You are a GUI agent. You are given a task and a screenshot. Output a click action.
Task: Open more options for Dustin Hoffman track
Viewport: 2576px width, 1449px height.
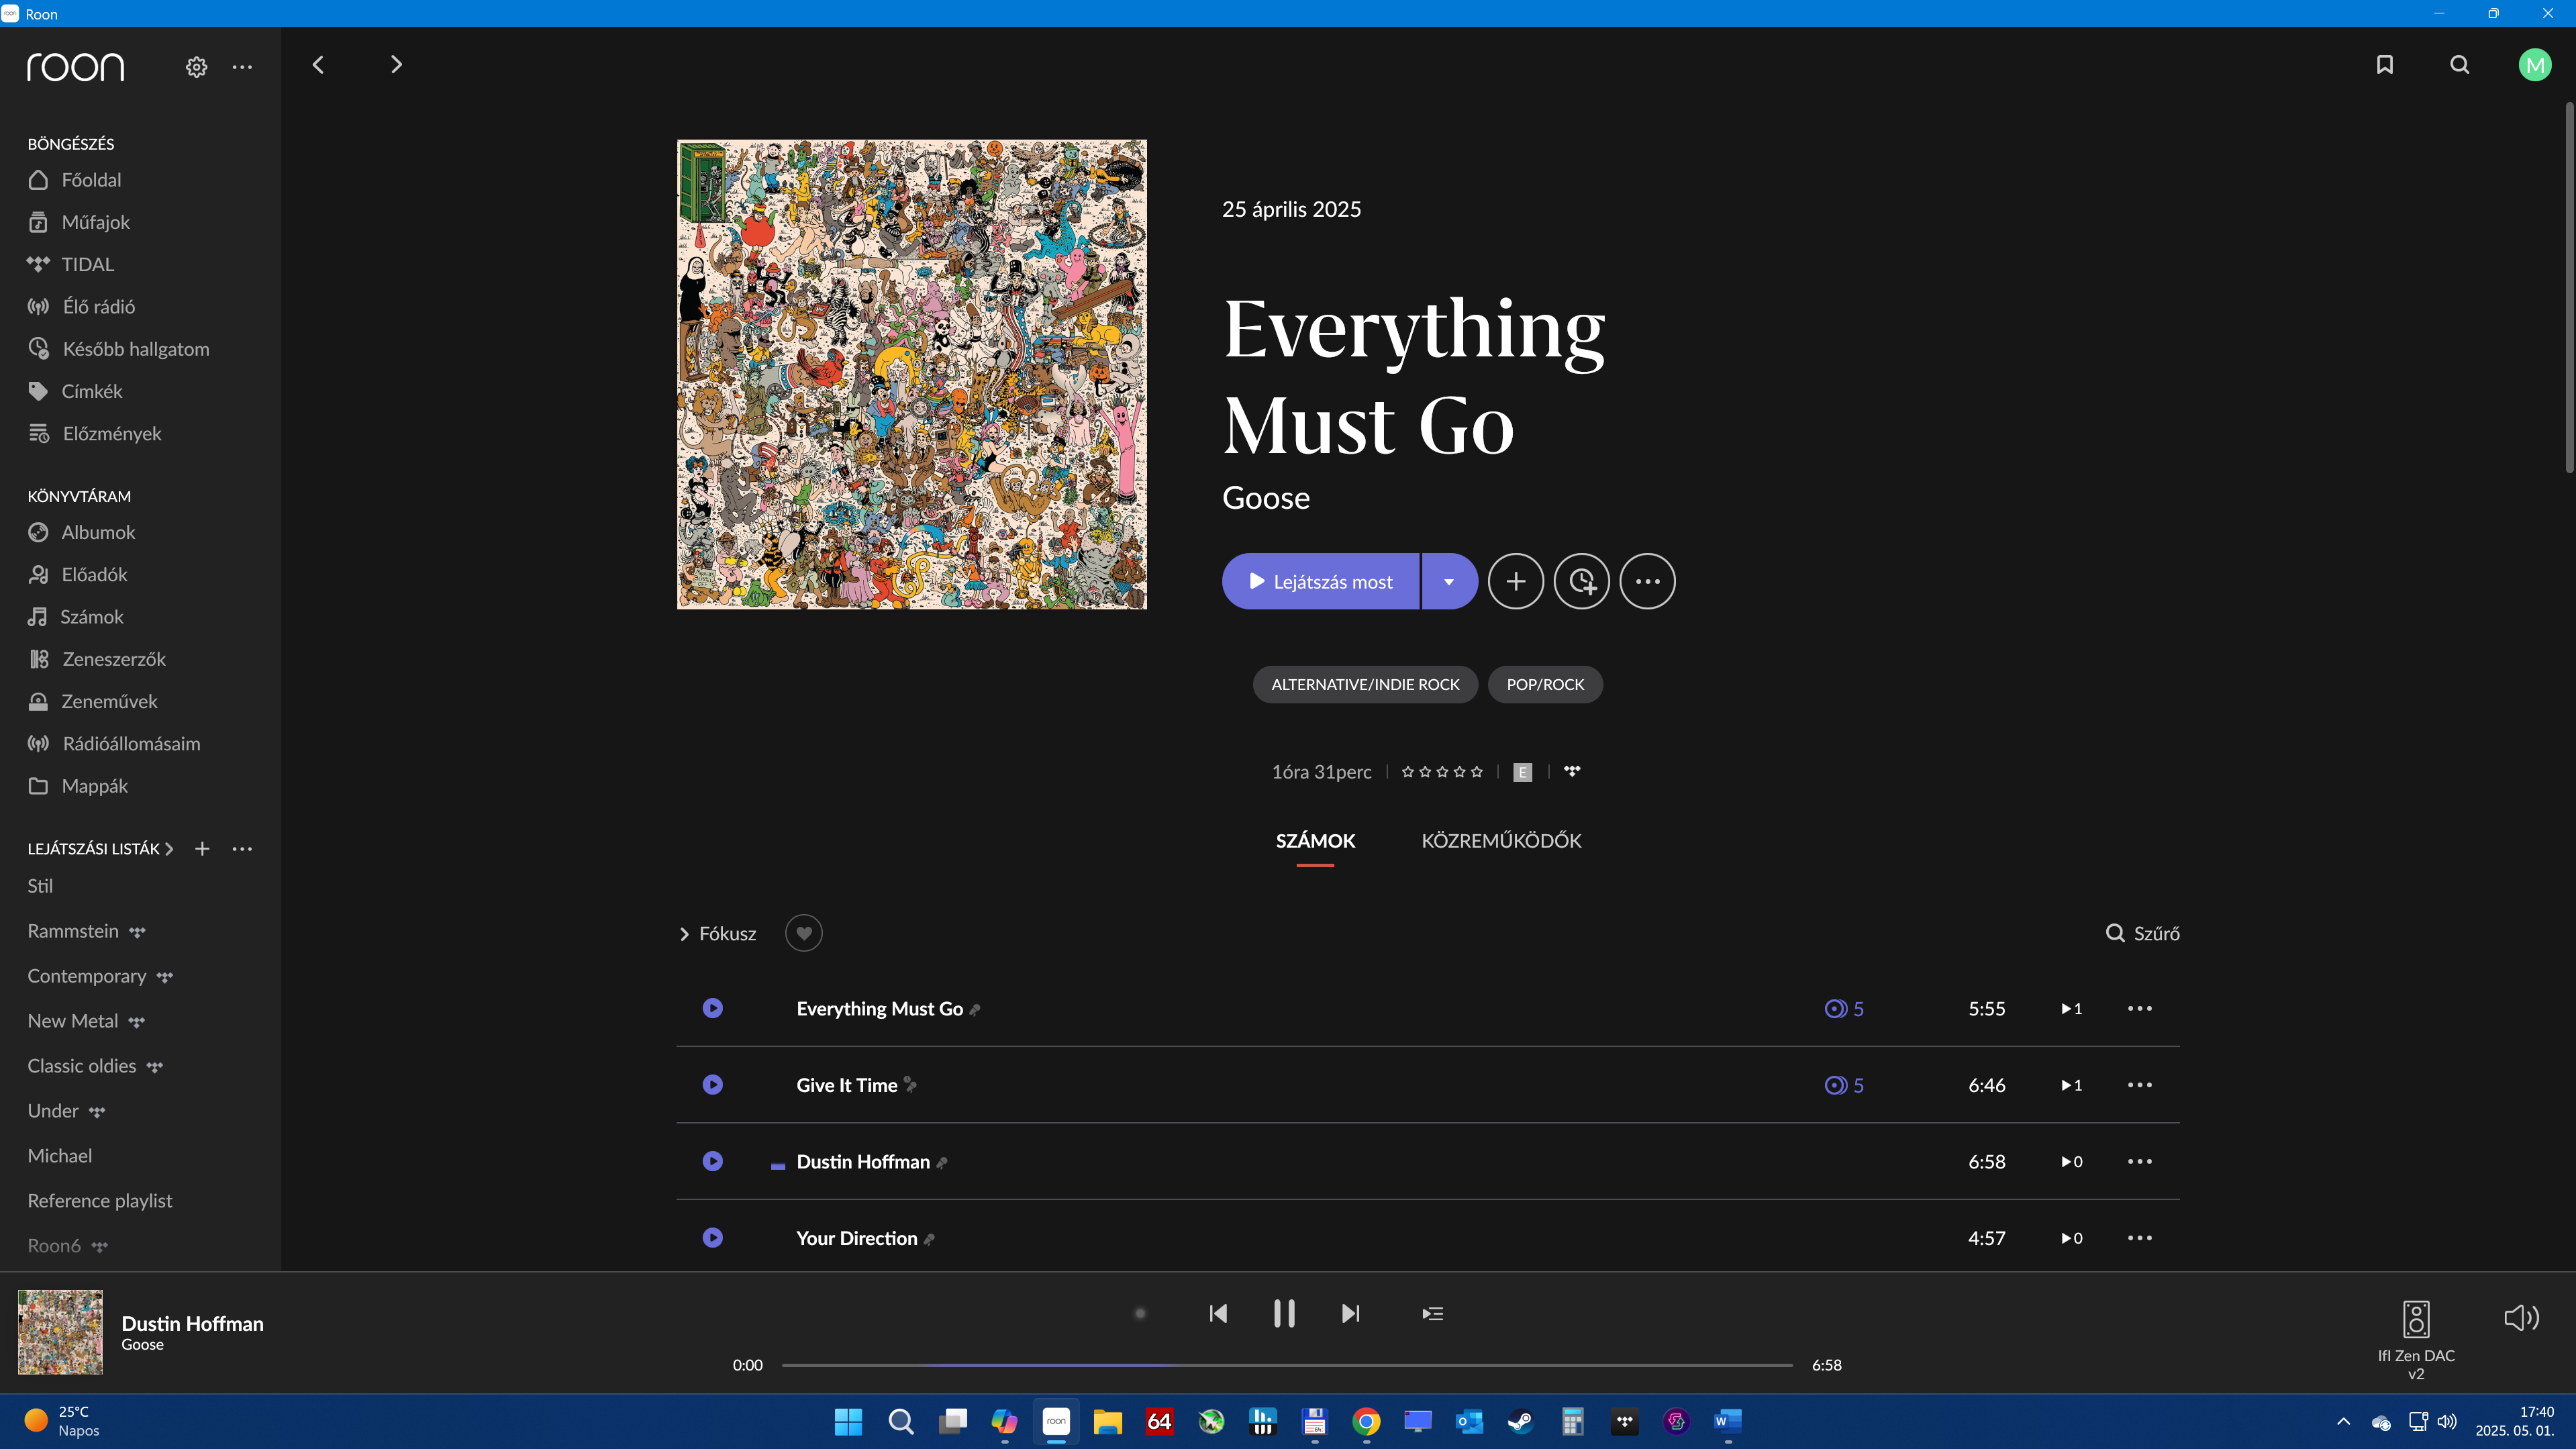click(x=2140, y=1161)
